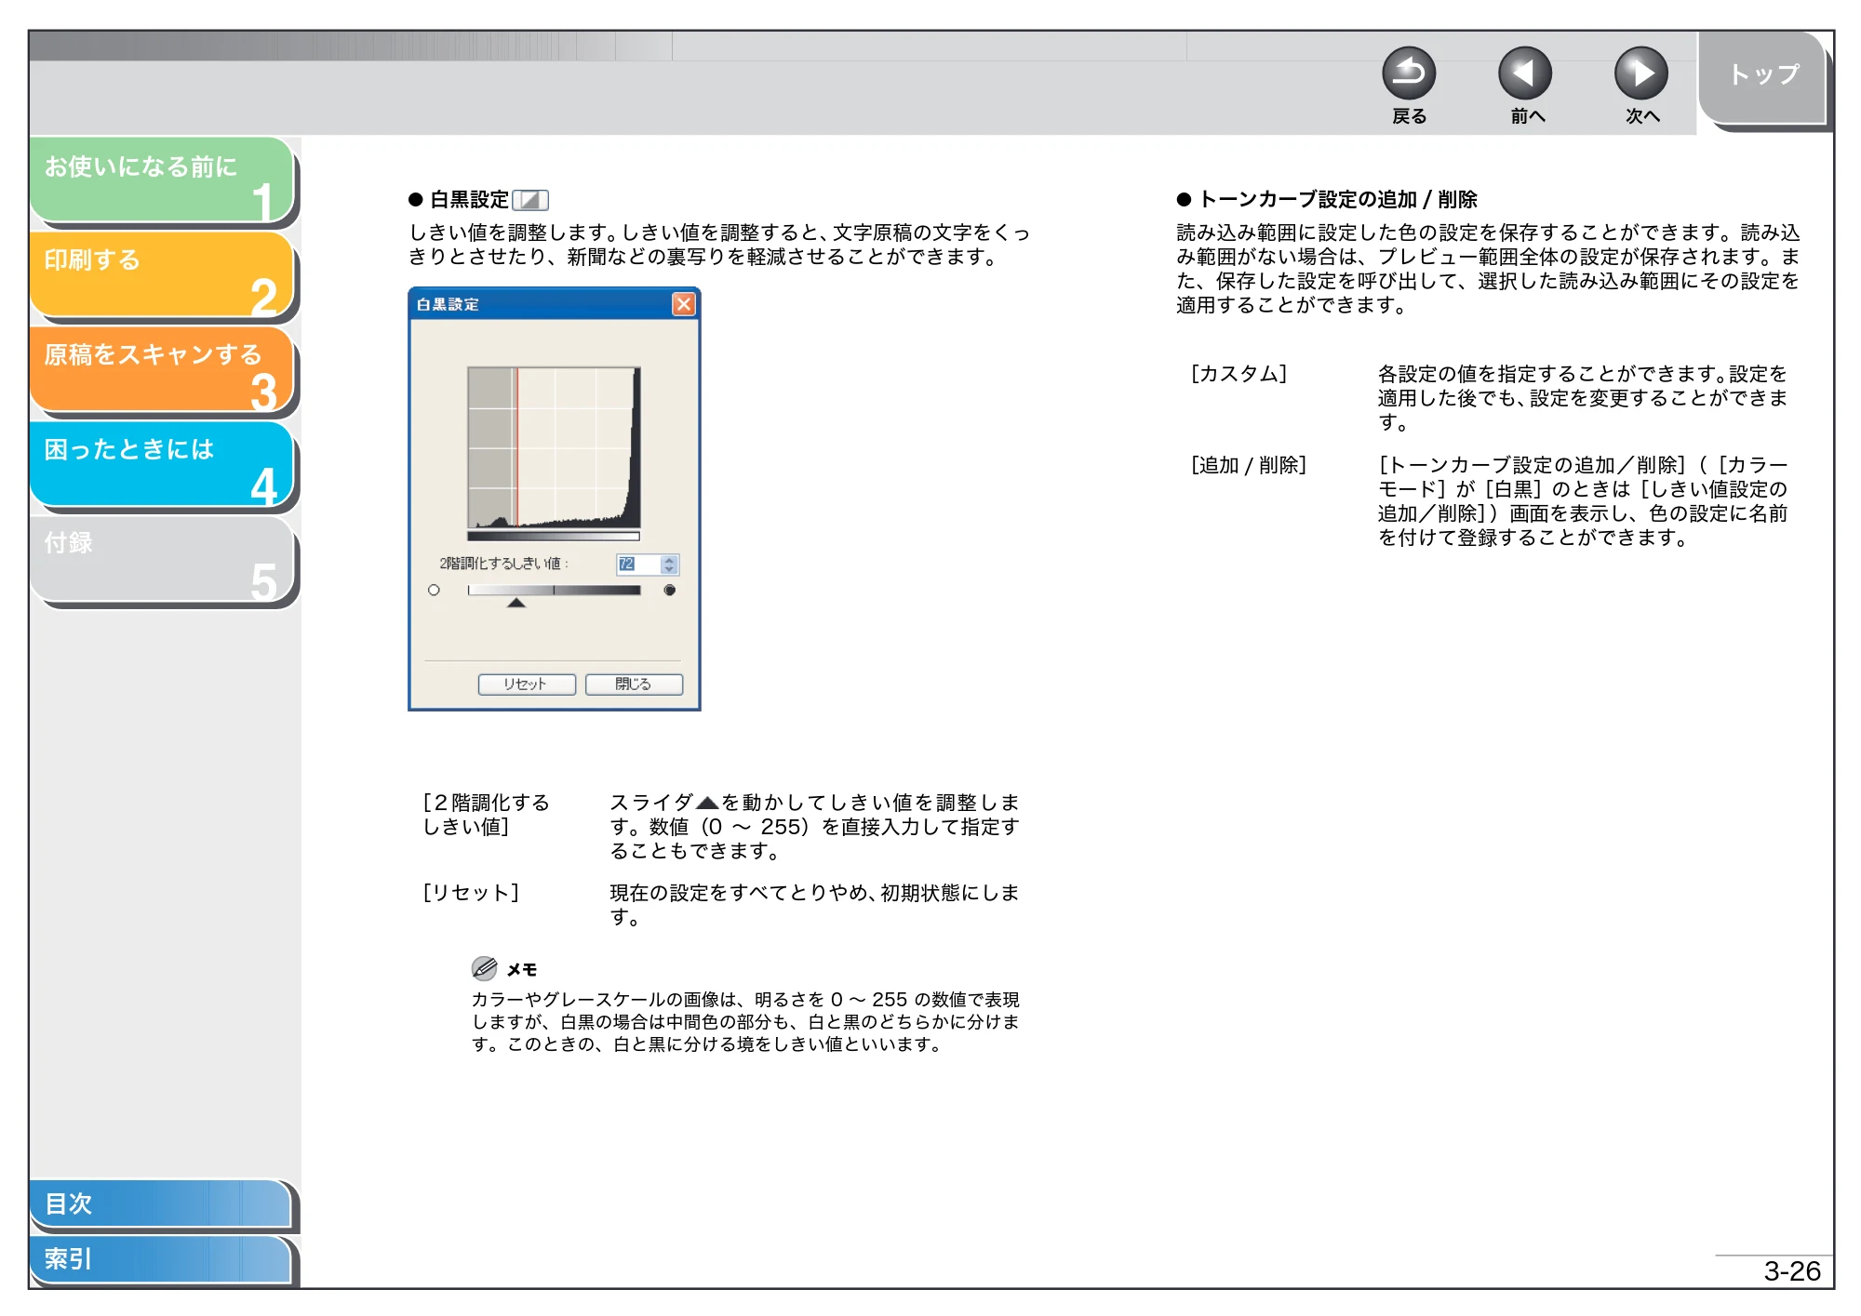1861x1316 pixels.
Task: Click the 戻る (back) round arrow icon
Action: [x=1408, y=73]
